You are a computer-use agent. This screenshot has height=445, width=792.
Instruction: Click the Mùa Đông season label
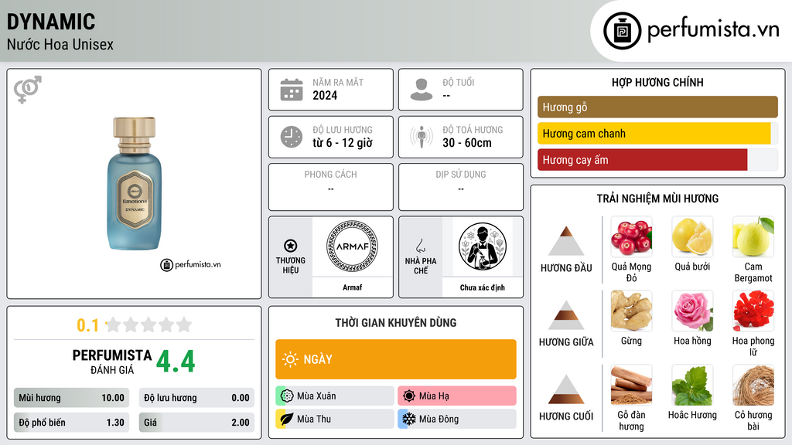click(x=439, y=419)
